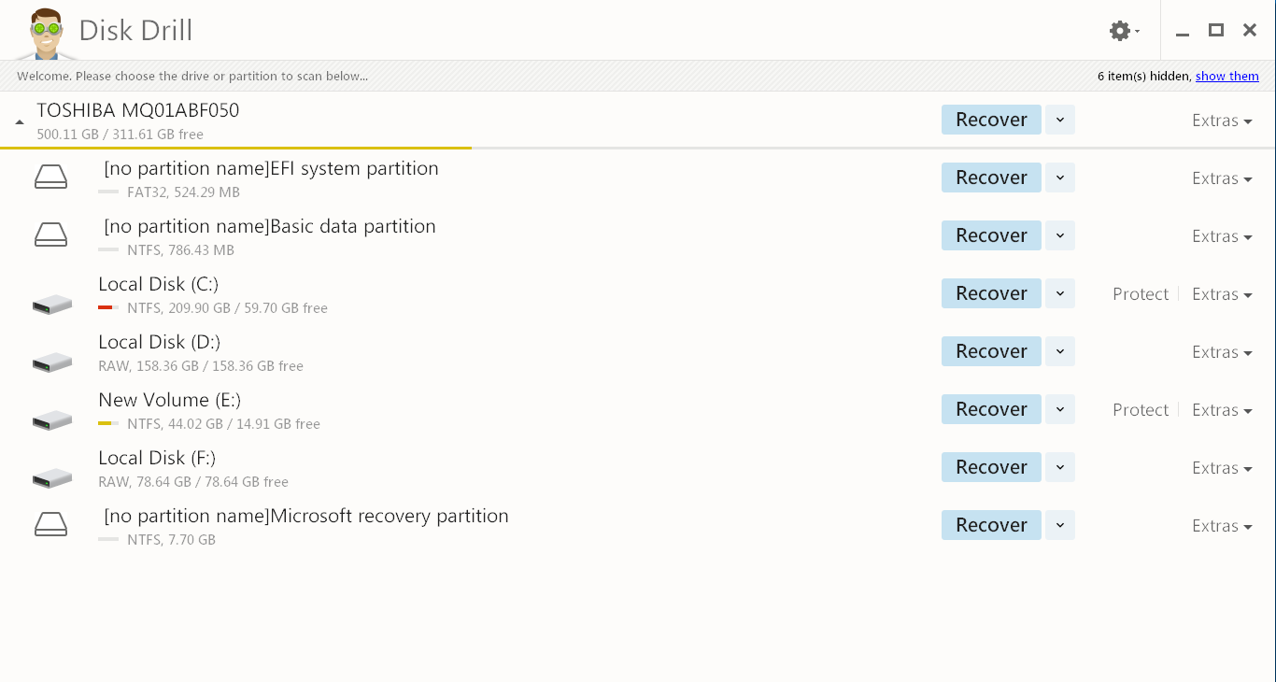This screenshot has height=682, width=1276.
Task: Collapse the TOSHIBA MQ01ABF050 drive tree
Action: point(20,122)
